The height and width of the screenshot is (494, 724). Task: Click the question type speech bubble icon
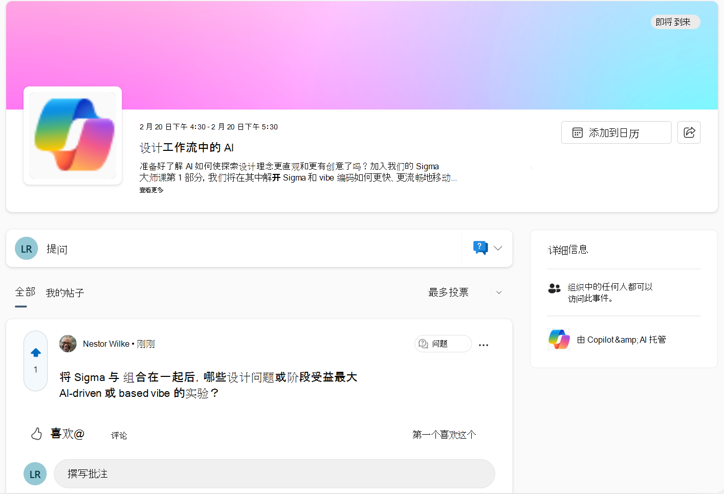(480, 248)
